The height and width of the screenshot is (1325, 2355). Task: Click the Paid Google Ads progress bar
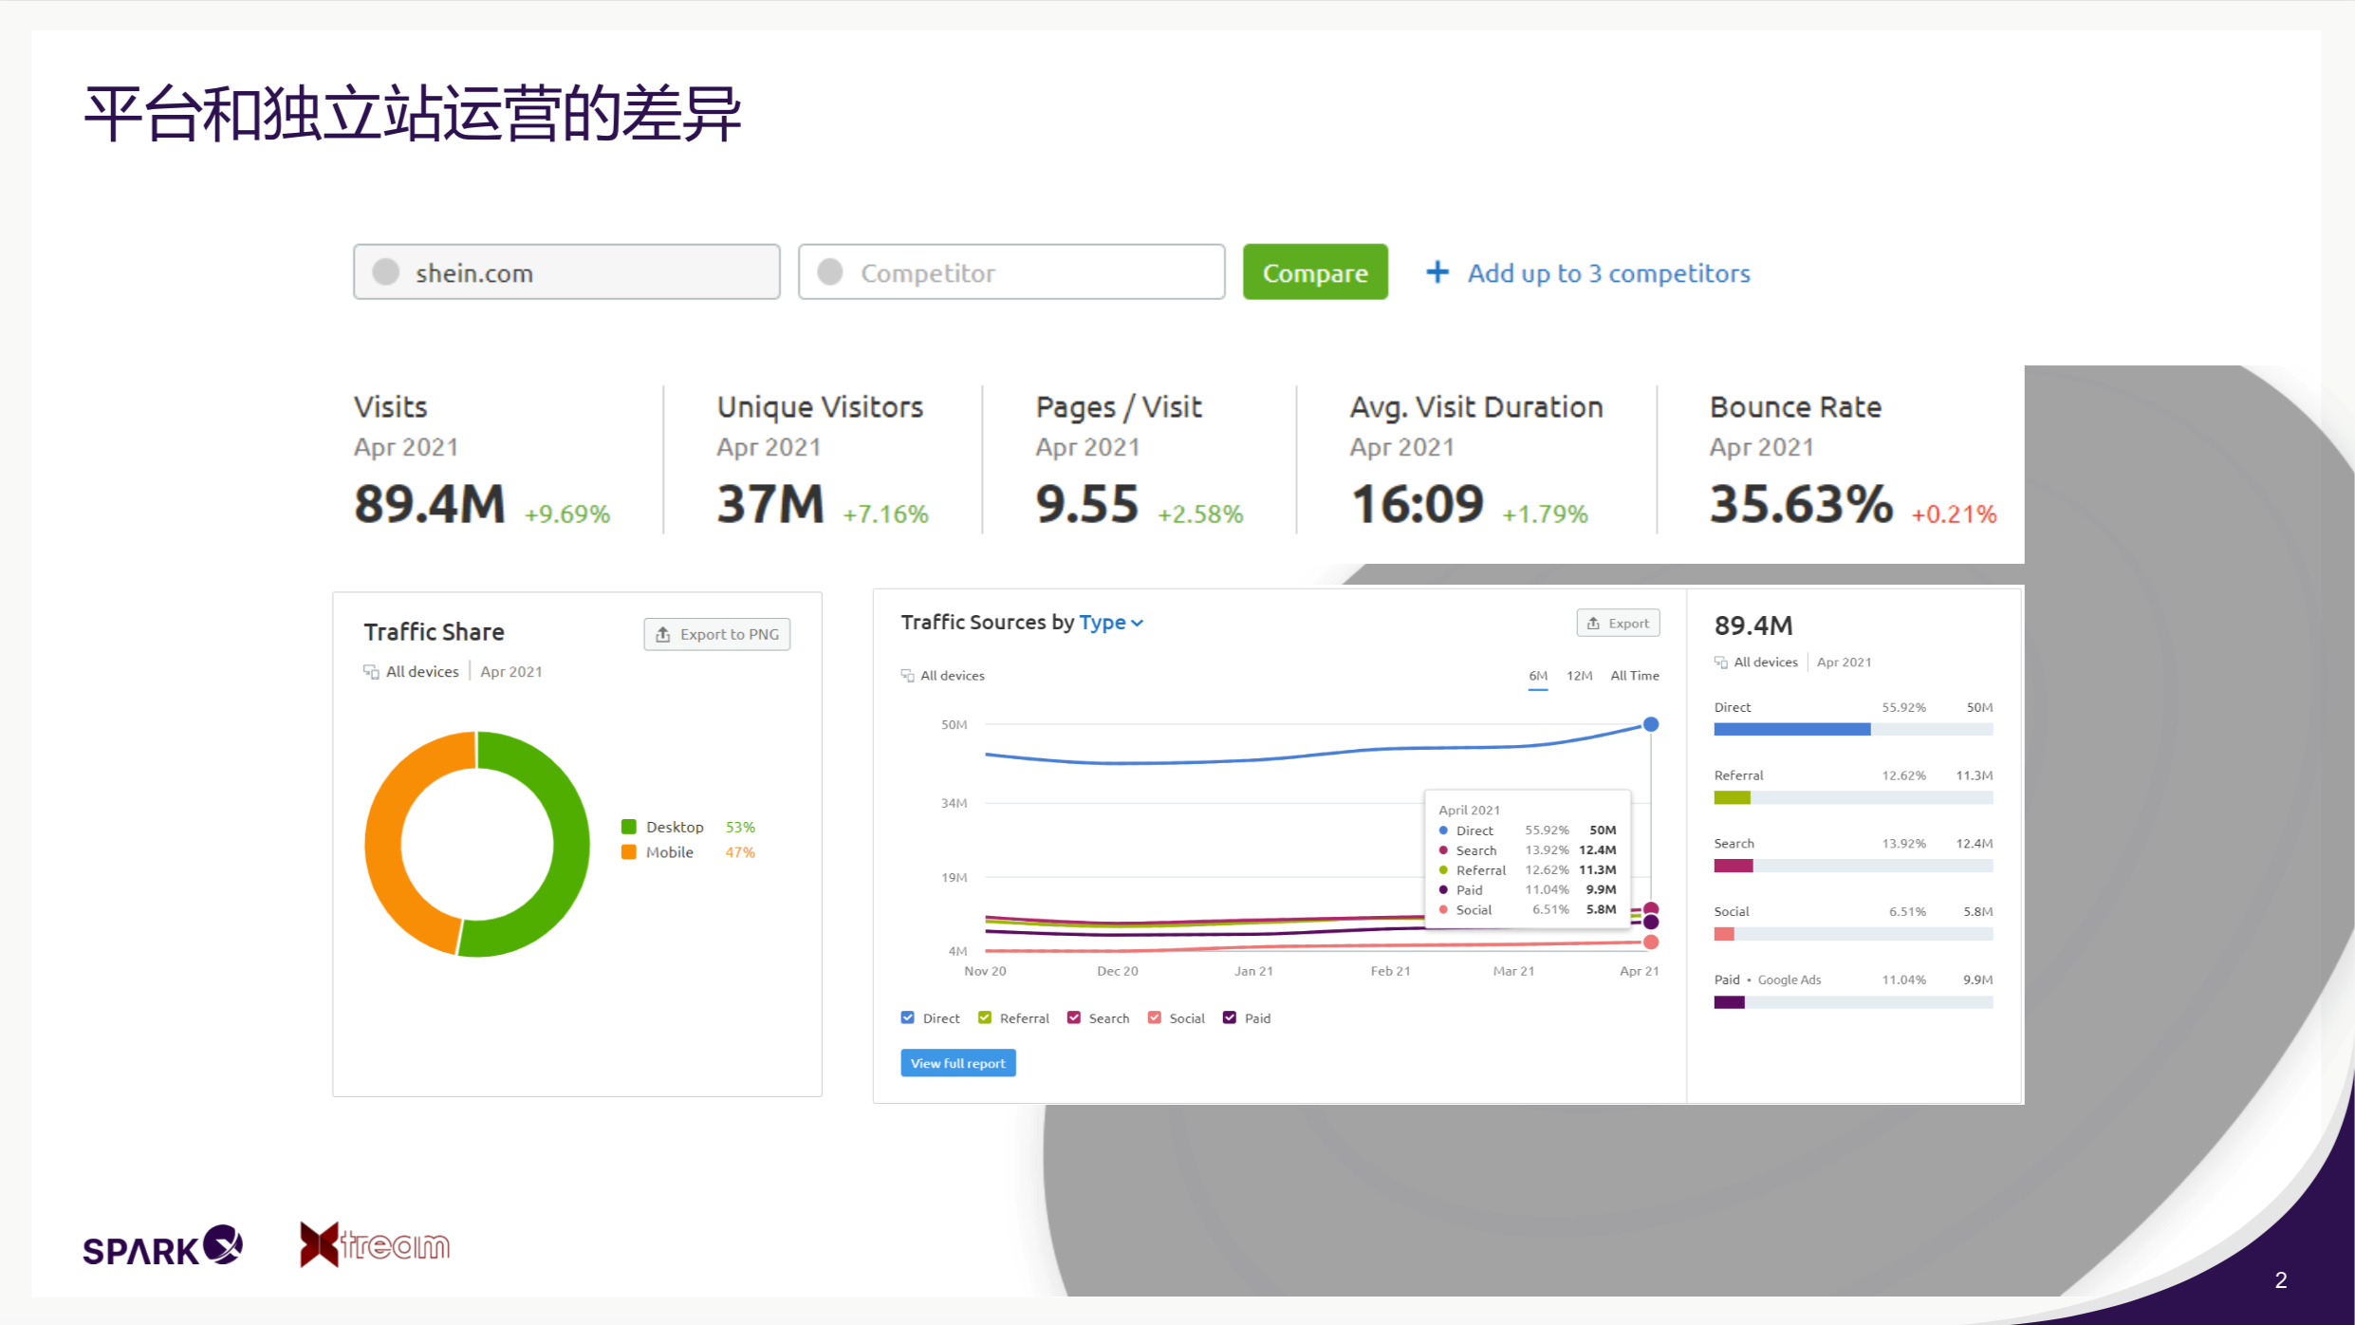point(1853,1002)
